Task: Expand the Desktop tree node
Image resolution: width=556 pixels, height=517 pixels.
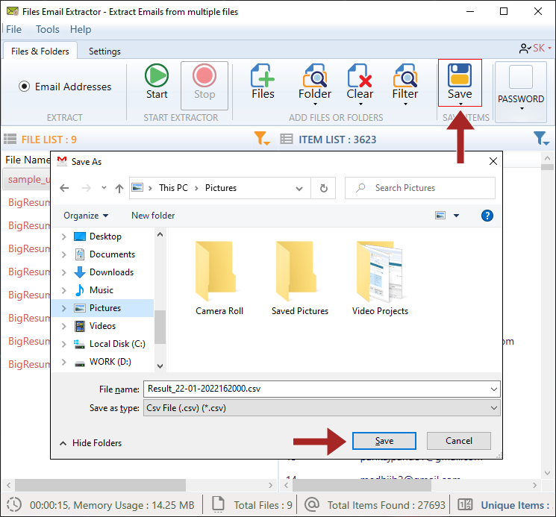Action: [64, 236]
